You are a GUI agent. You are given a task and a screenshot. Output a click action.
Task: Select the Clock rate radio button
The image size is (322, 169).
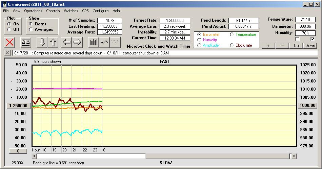point(232,45)
